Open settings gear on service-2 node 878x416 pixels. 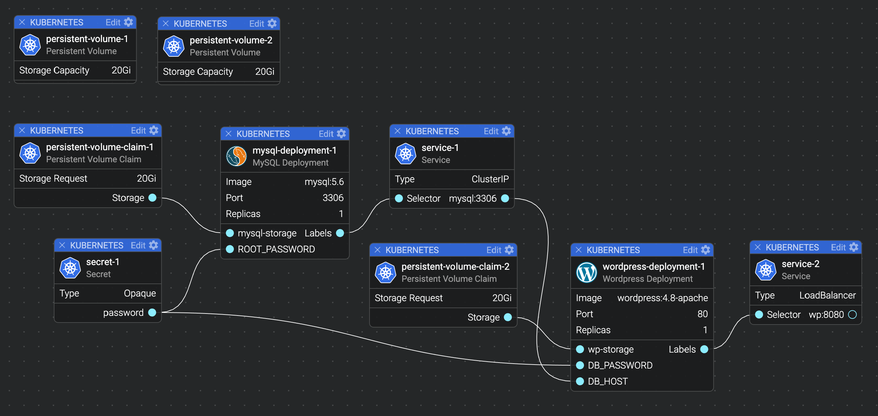(x=854, y=247)
